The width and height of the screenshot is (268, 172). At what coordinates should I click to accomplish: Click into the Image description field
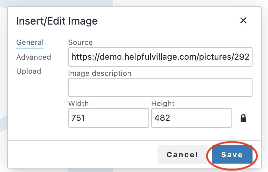click(x=160, y=87)
